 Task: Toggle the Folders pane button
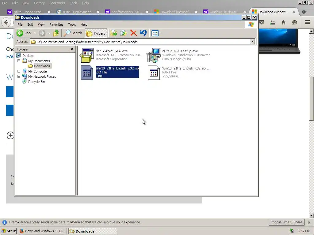(96, 33)
